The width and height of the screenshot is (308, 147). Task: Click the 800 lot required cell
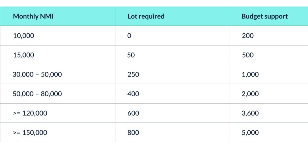tap(133, 133)
